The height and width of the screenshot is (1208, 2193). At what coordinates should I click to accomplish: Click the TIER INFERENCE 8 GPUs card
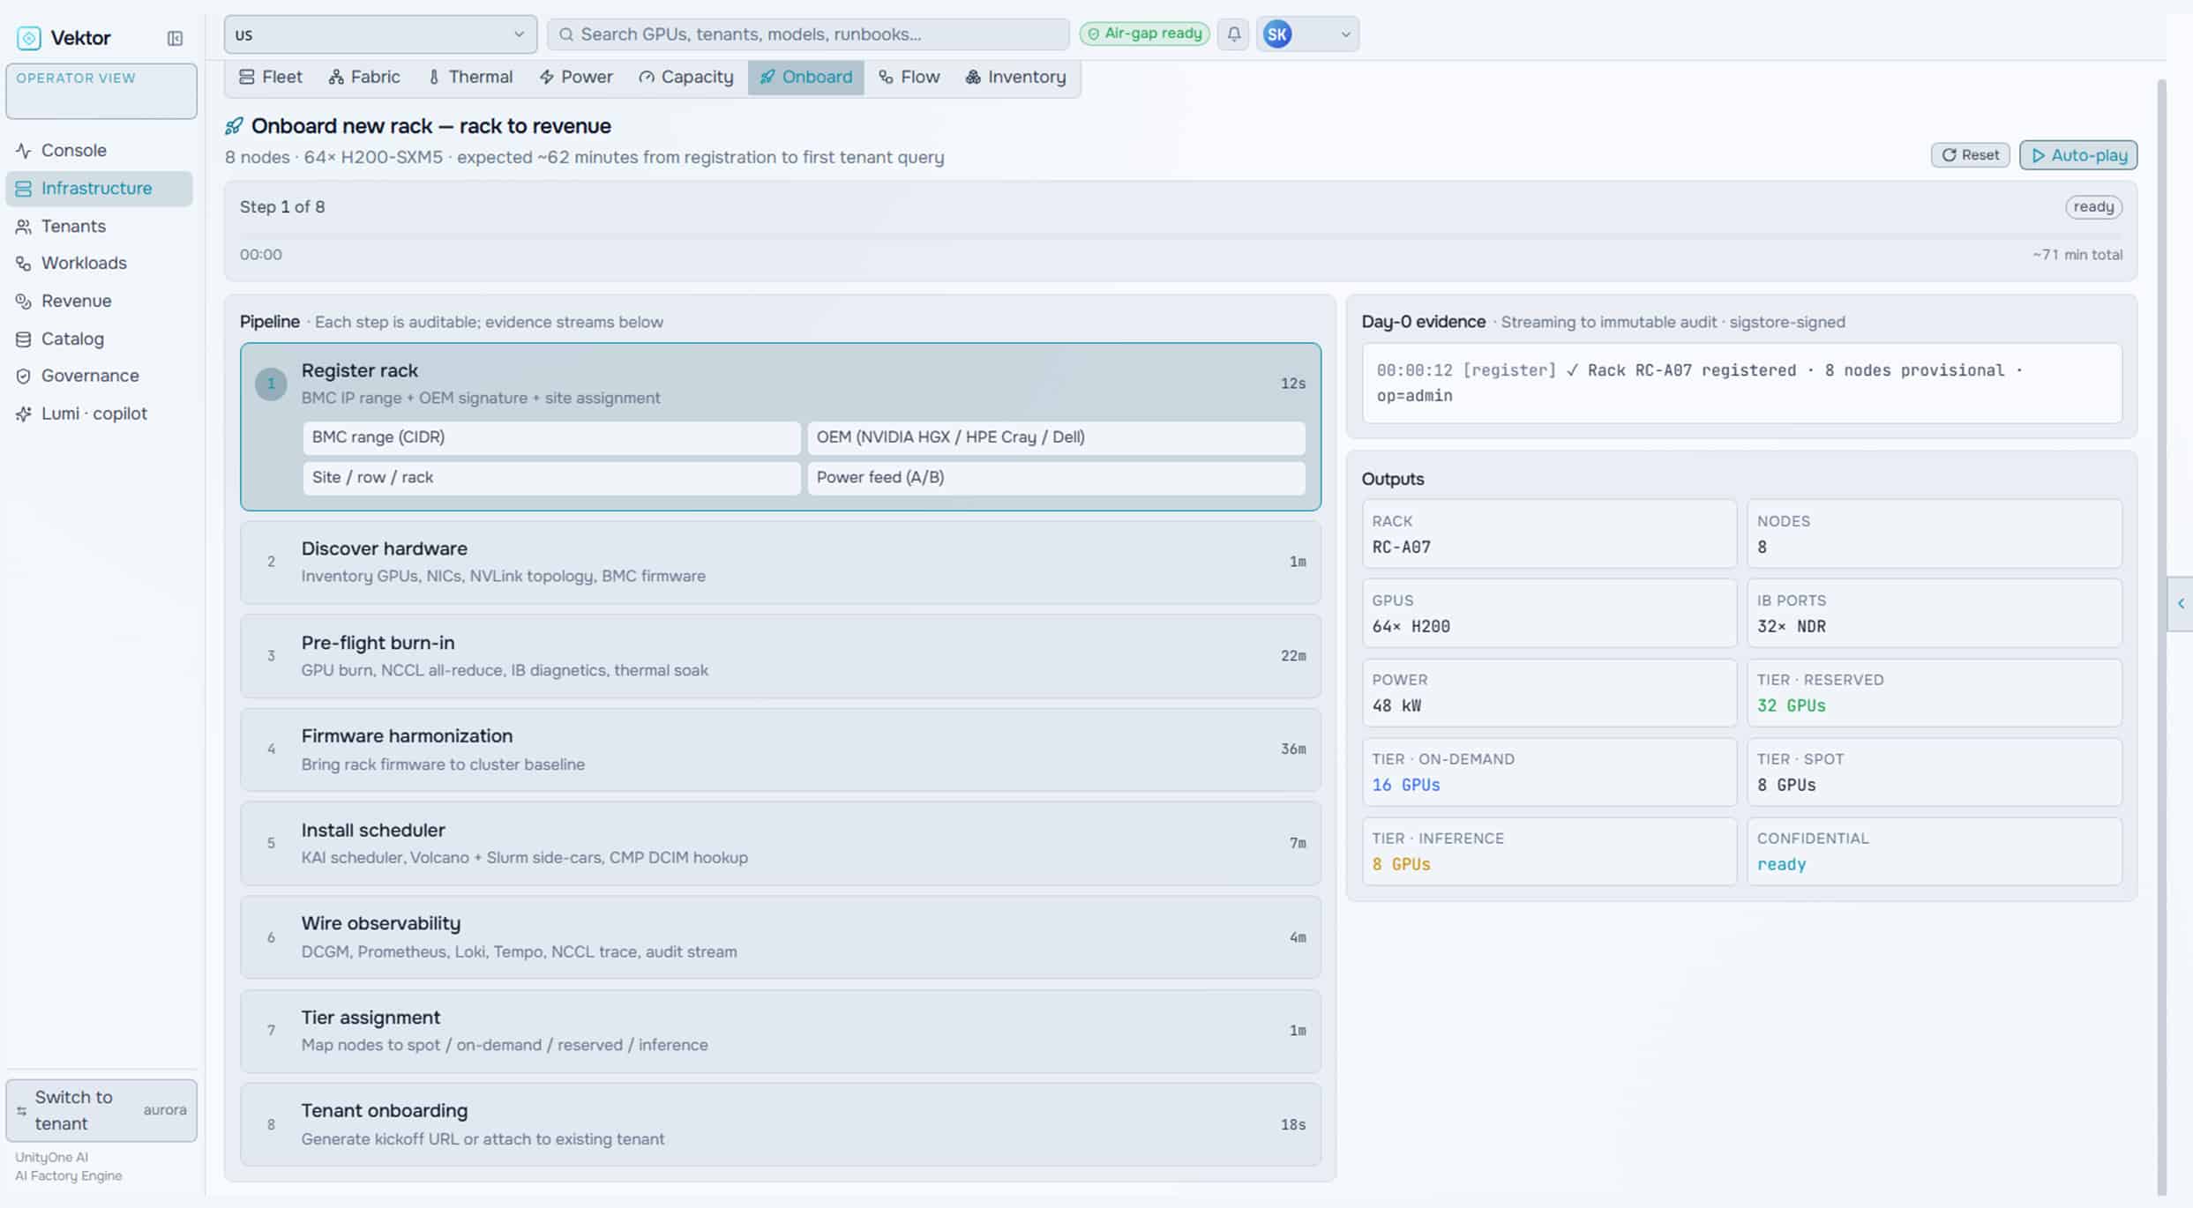(1549, 852)
